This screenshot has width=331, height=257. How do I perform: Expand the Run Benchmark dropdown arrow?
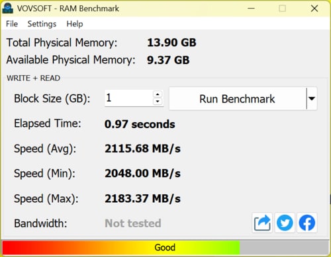tap(312, 98)
